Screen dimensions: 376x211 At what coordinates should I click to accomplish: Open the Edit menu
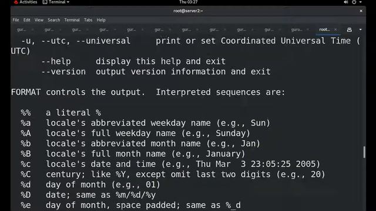(26, 20)
